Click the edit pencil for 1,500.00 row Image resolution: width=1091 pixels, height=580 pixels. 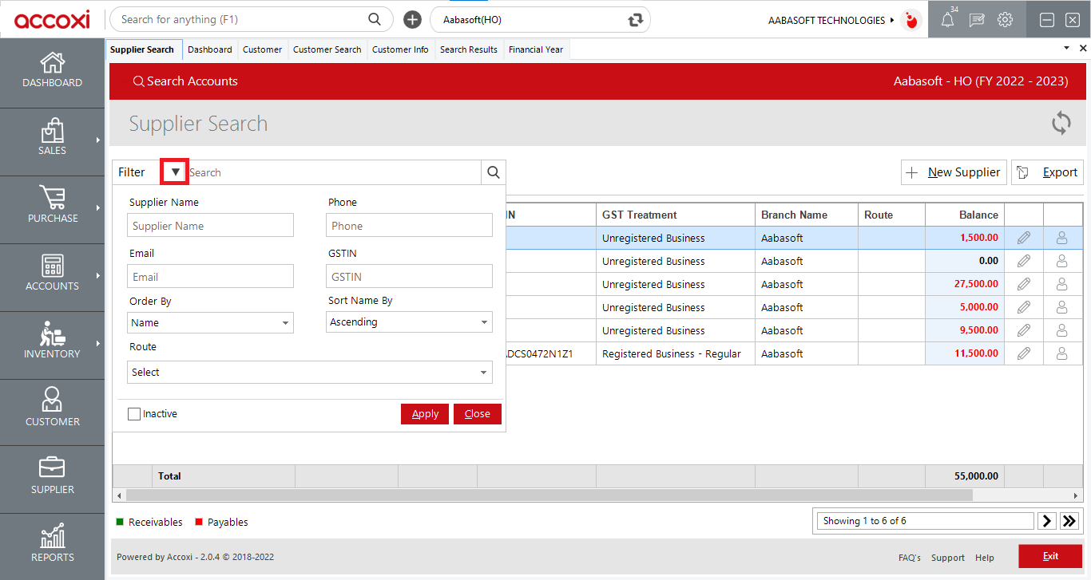(x=1024, y=238)
